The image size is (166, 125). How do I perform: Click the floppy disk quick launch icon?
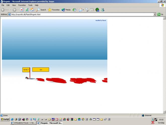53,119
